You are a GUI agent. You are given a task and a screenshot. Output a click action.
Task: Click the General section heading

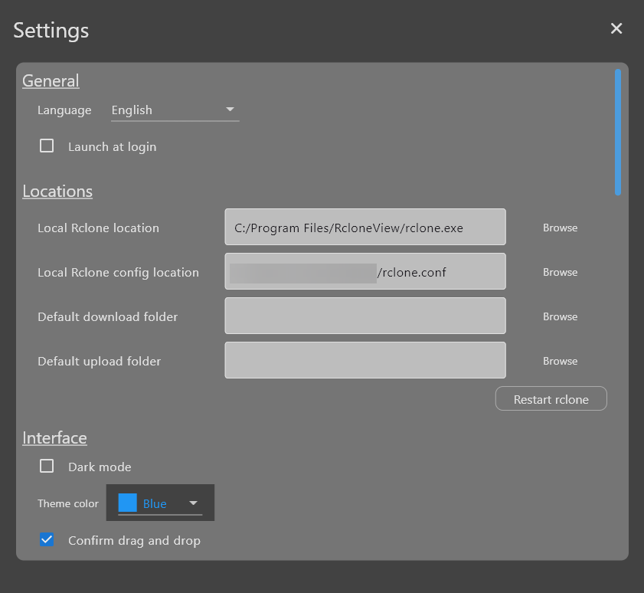(x=51, y=81)
